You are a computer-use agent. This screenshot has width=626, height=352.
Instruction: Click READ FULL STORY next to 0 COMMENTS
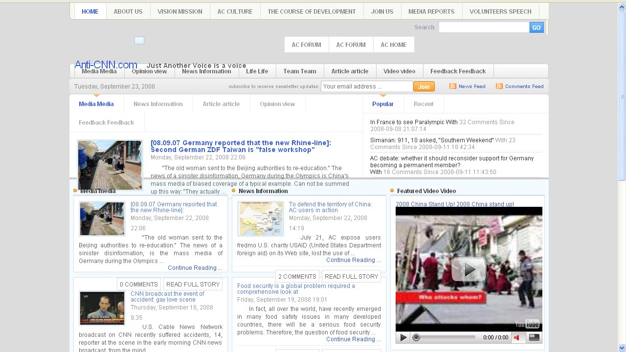click(x=193, y=284)
